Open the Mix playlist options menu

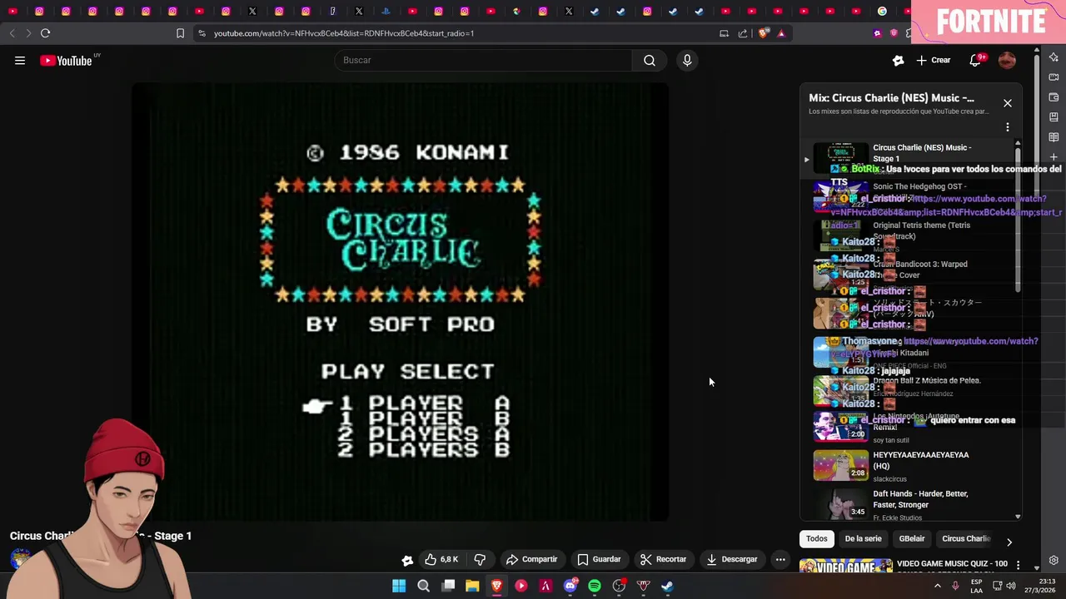[x=1008, y=127]
